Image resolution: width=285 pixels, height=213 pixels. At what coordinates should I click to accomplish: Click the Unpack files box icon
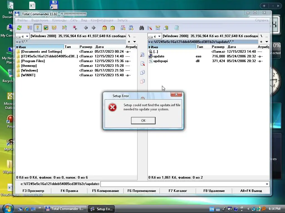click(x=112, y=28)
